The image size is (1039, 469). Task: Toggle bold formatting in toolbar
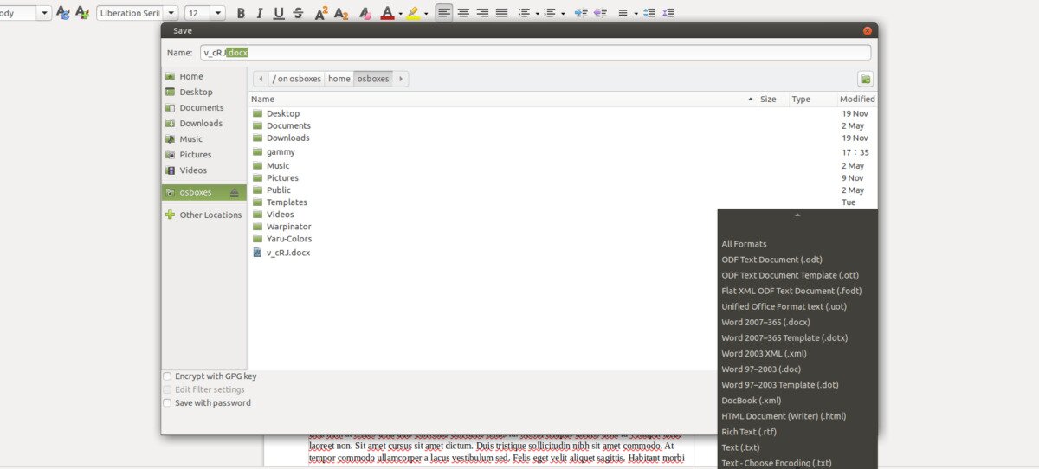(241, 13)
